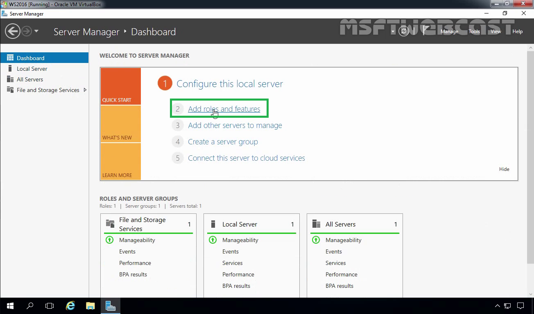Click Services in Local Server tile

pos(233,263)
